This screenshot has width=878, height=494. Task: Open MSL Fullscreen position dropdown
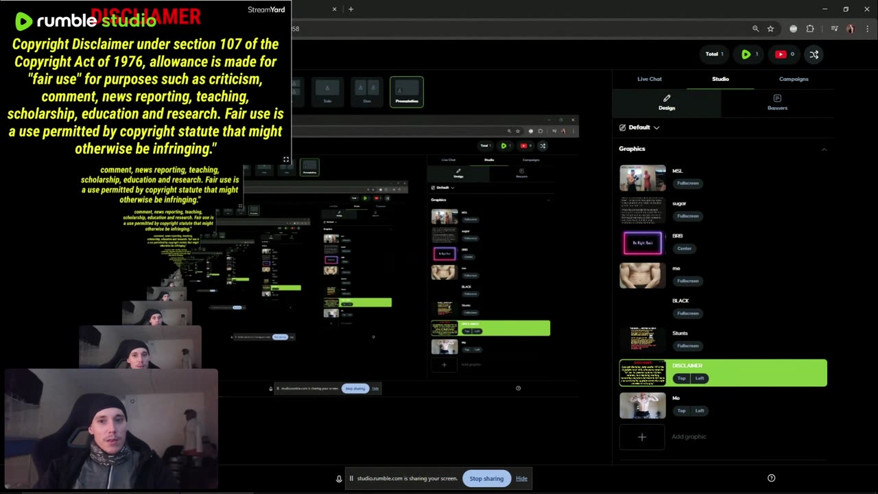point(687,183)
